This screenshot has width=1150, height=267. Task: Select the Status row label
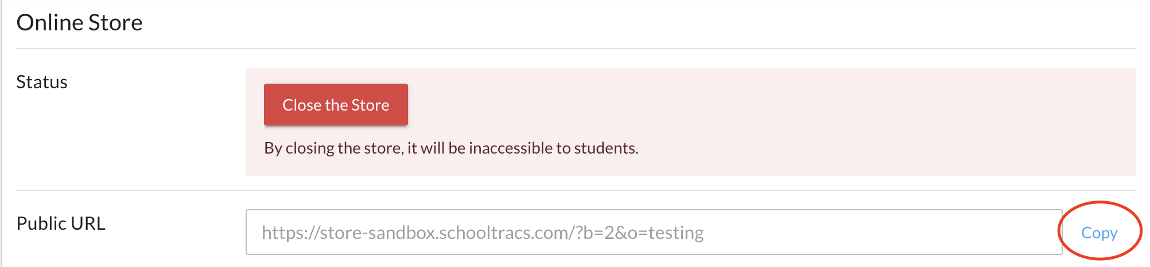point(42,82)
